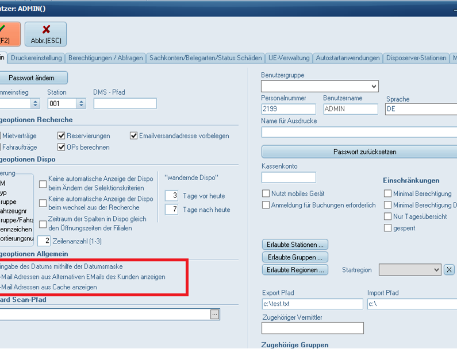The height and width of the screenshot is (349, 457).
Task: Click into the Export Pfad field
Action: coord(312,304)
